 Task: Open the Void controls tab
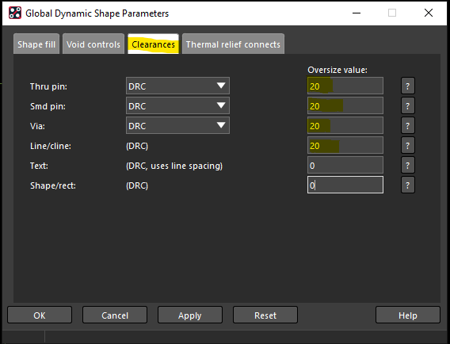pos(93,44)
